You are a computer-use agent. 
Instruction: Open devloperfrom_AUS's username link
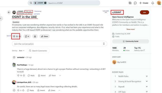click(24, 82)
